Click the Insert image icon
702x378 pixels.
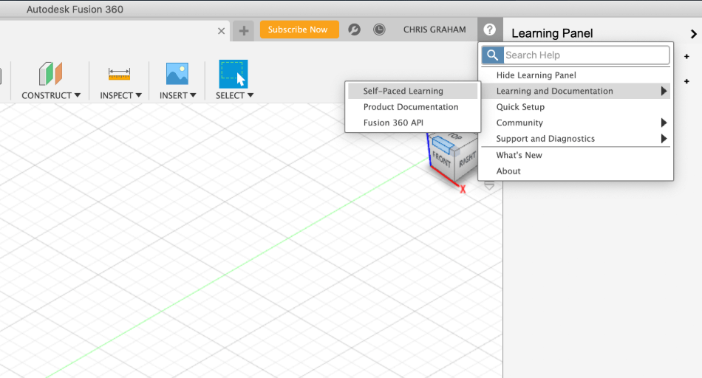coord(177,74)
